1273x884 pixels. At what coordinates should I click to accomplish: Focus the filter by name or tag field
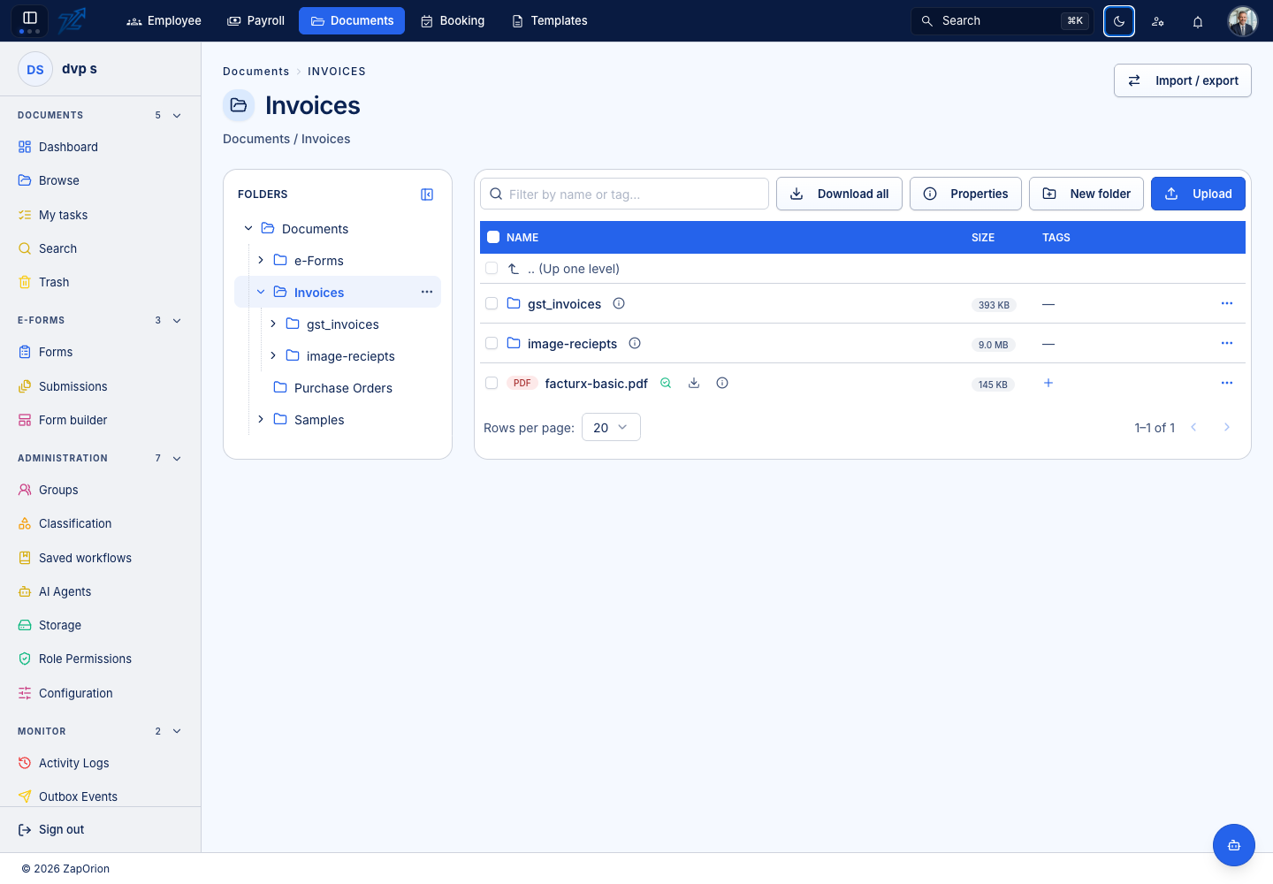point(624,194)
